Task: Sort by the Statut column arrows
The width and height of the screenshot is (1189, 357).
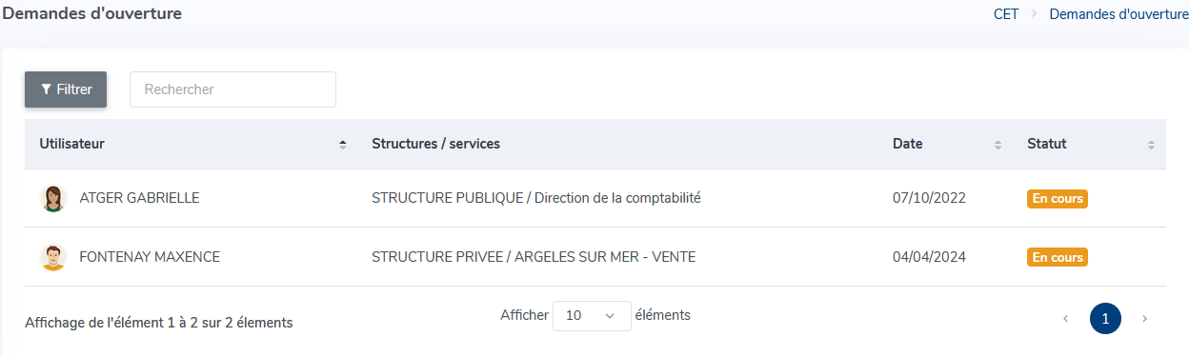Action: point(1151,145)
